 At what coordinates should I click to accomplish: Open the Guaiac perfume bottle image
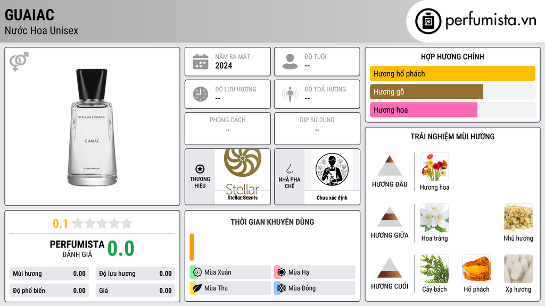click(x=92, y=127)
